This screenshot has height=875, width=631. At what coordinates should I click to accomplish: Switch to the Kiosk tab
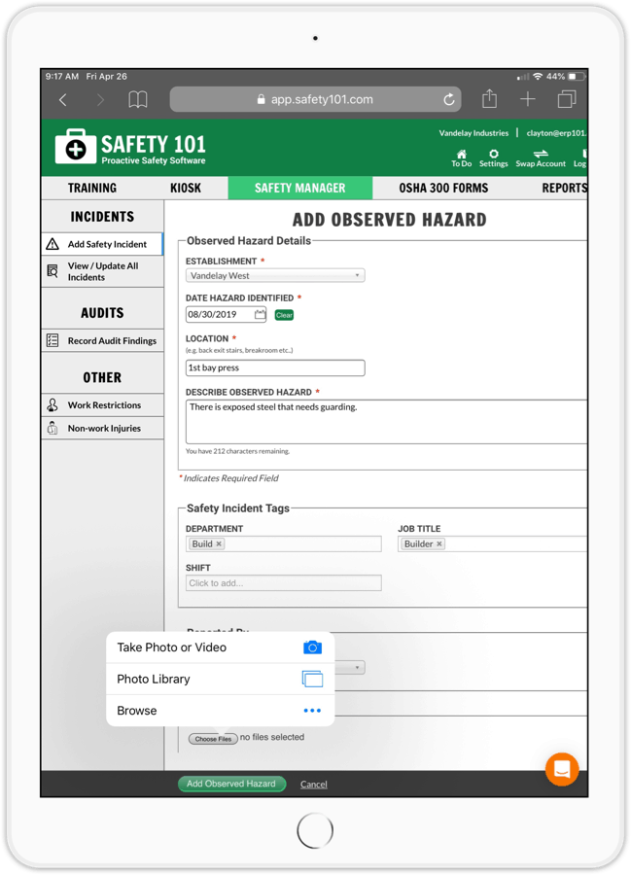186,188
